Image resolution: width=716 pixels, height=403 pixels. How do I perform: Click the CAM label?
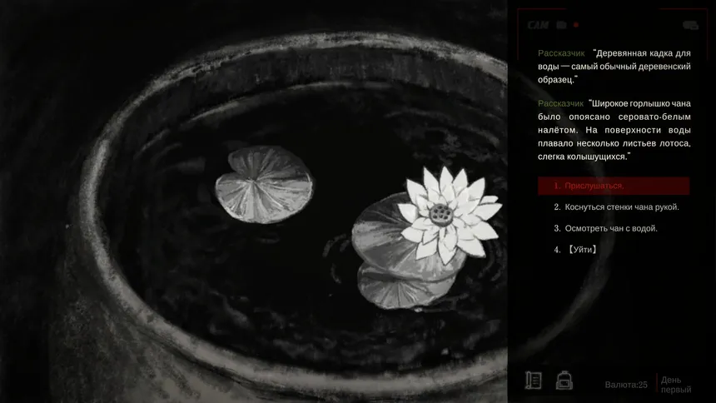tap(538, 25)
